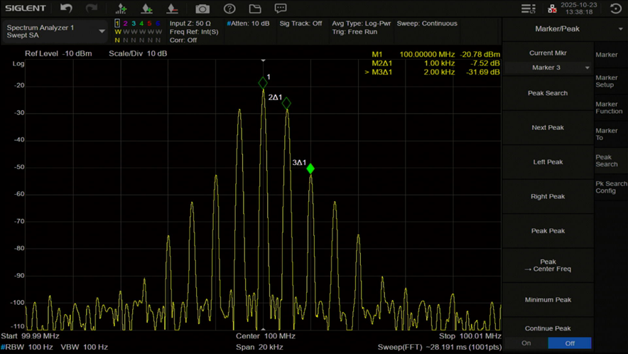628x354 pixels.
Task: Turn Continue Peak On
Action: point(526,343)
